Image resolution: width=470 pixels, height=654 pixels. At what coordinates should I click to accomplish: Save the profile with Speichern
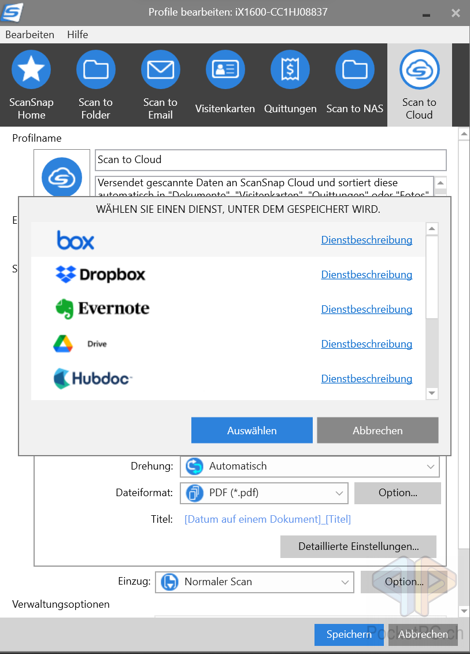pos(349,634)
